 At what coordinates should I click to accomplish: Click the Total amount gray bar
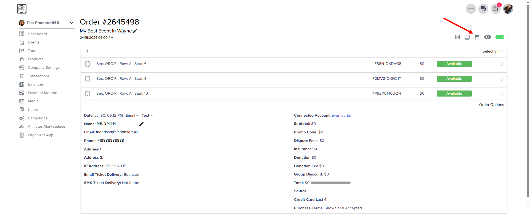tap(331, 183)
